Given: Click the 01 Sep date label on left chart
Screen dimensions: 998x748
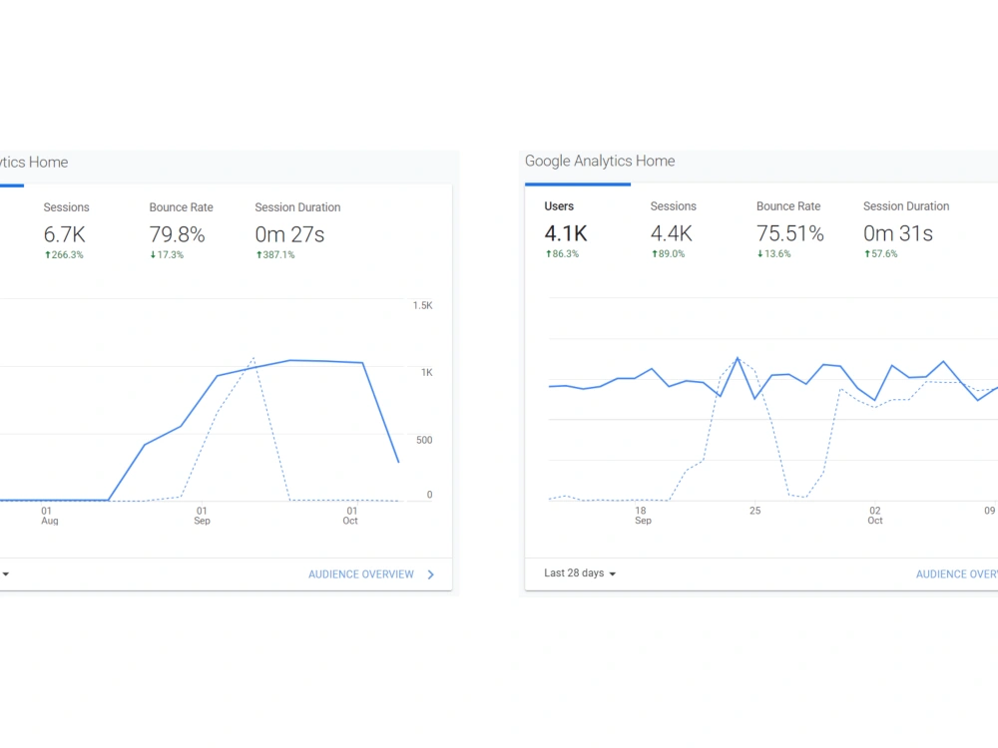Looking at the screenshot, I should pos(202,516).
